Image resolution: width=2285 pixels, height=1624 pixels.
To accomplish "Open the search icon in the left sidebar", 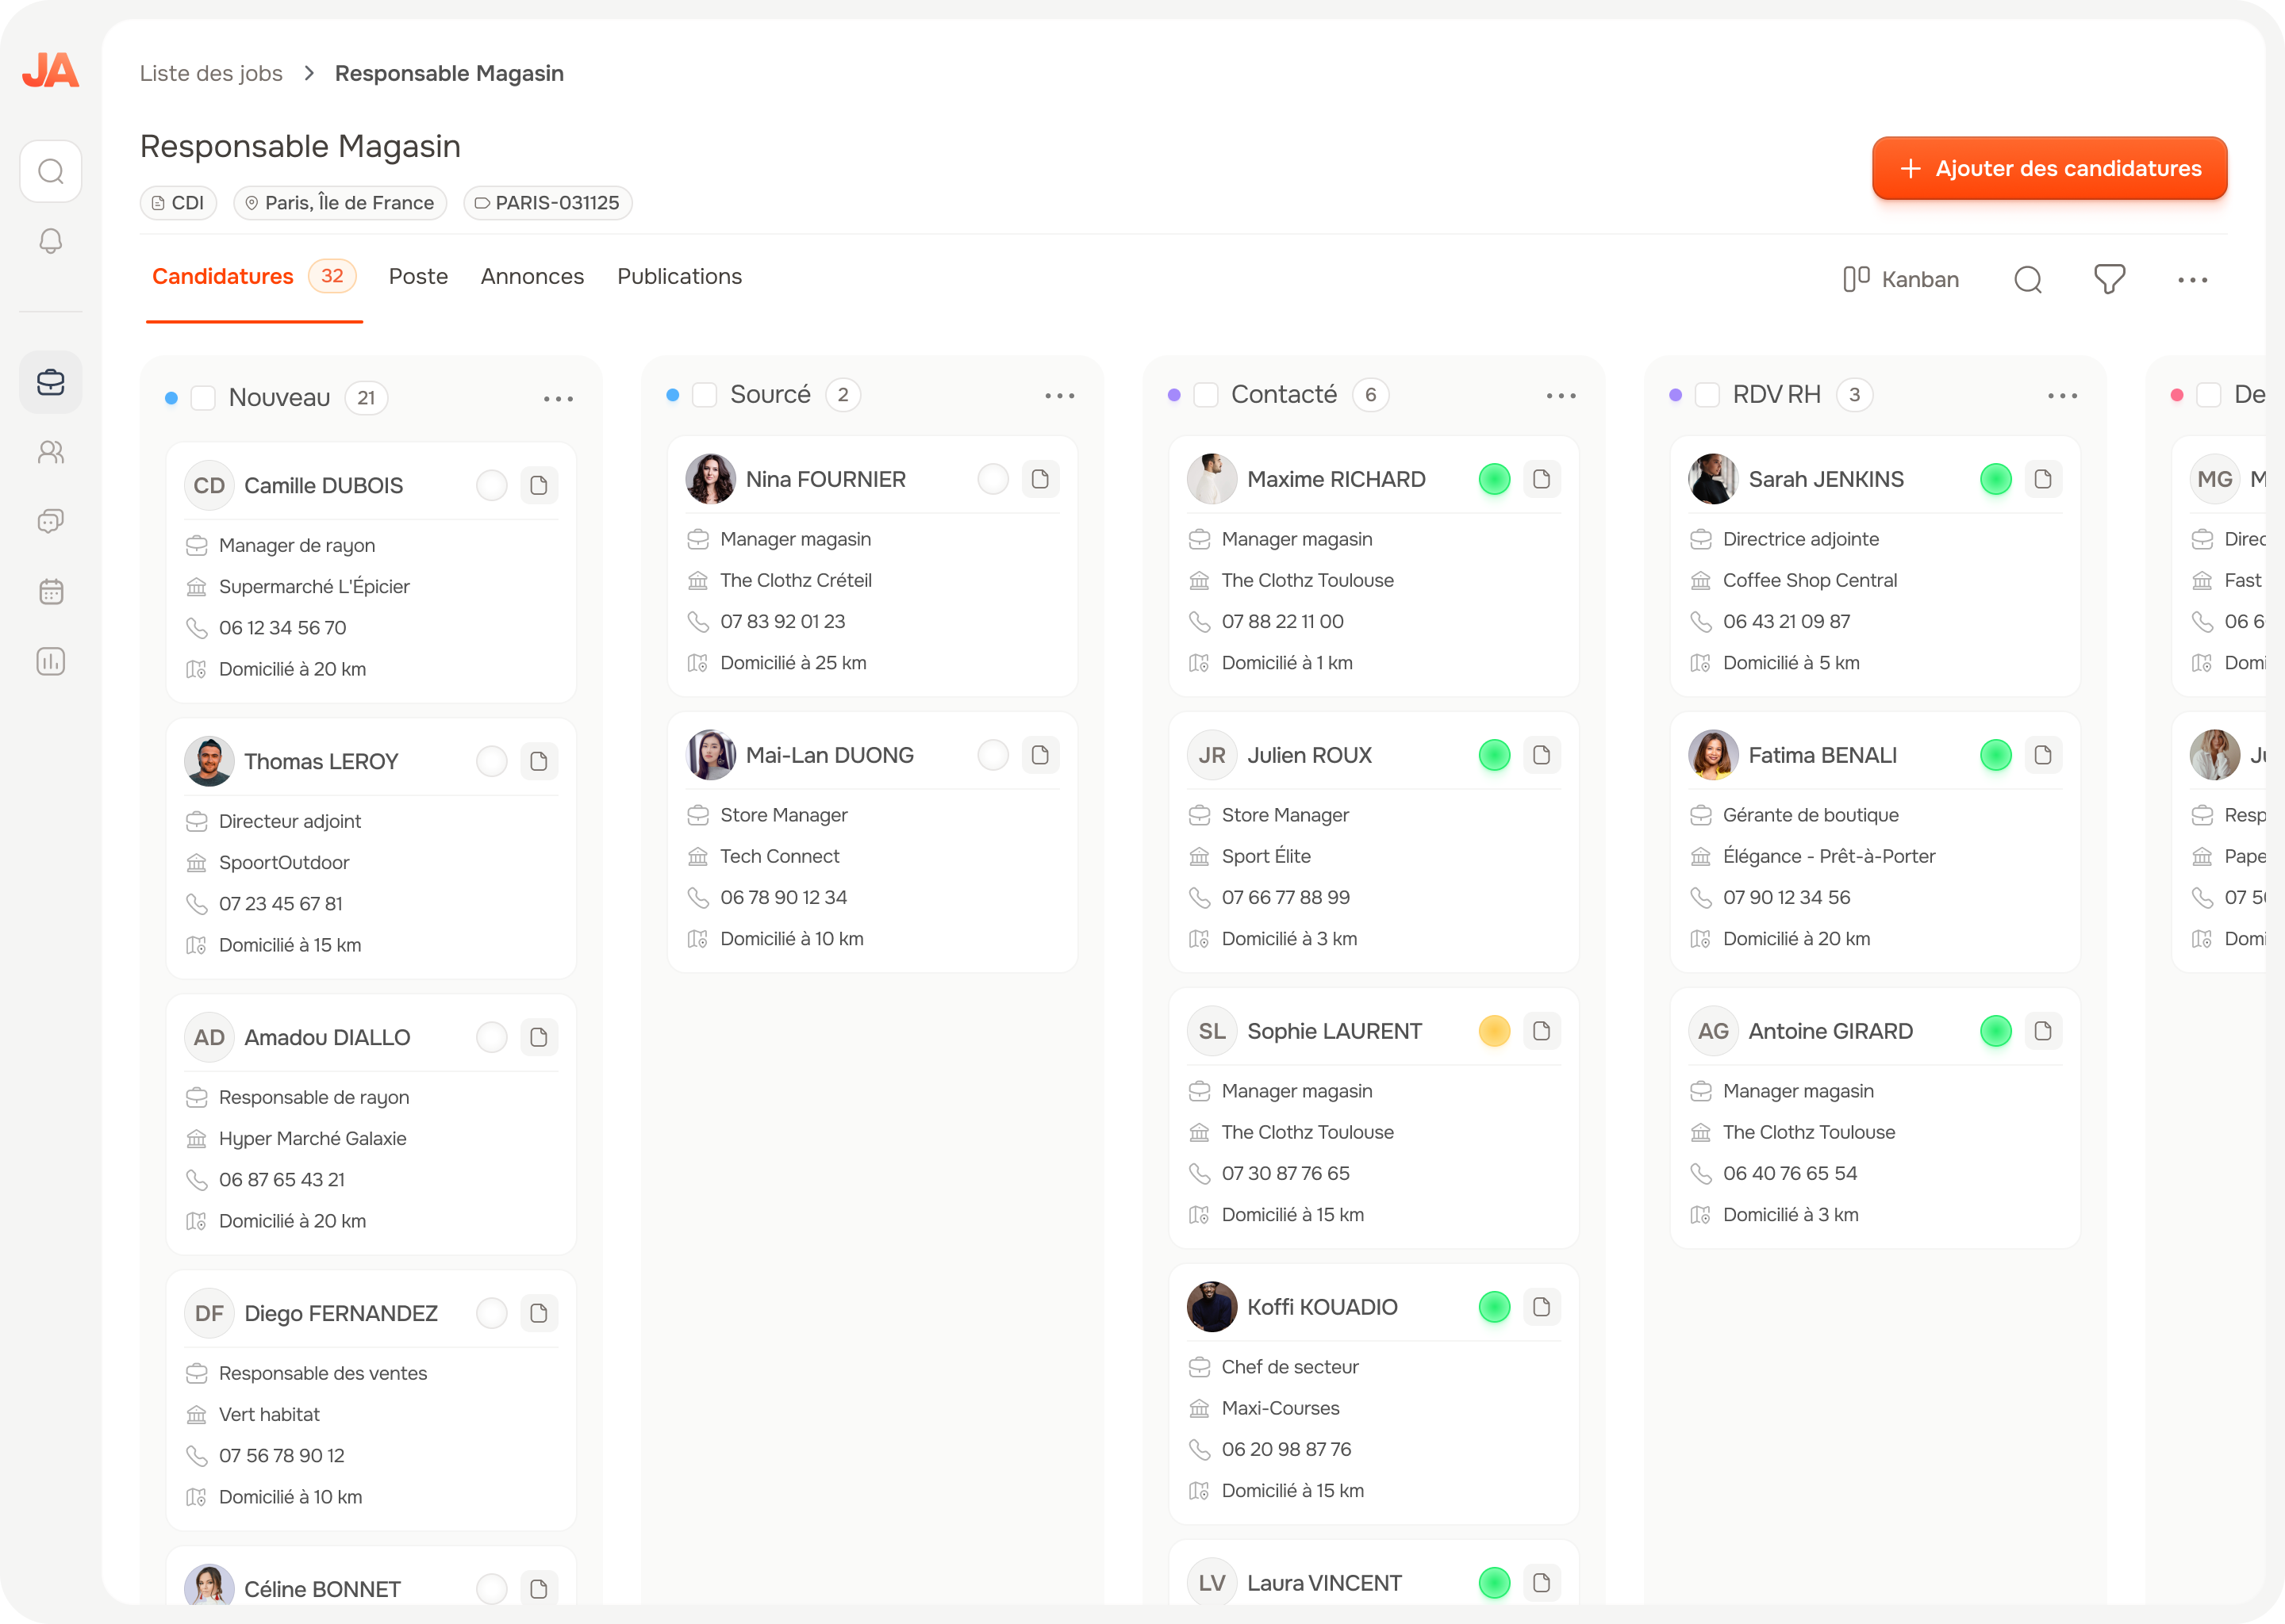I will click(x=51, y=171).
